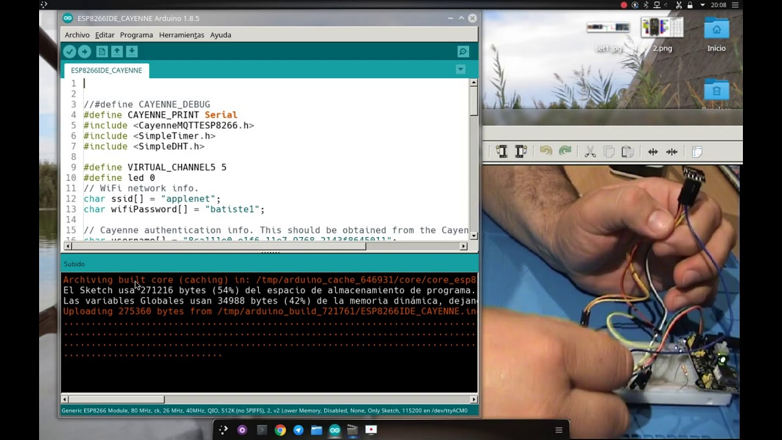This screenshot has width=782, height=440.
Task: Click the Undo arrow in video editor
Action: [x=546, y=151]
